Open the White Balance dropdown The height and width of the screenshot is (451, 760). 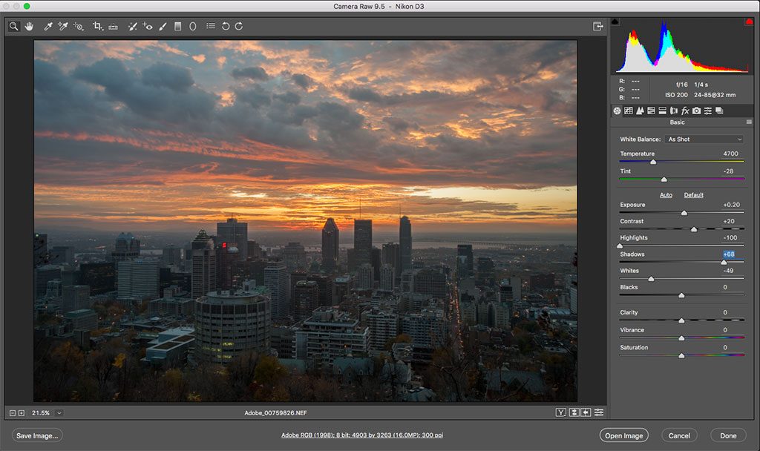click(x=704, y=139)
